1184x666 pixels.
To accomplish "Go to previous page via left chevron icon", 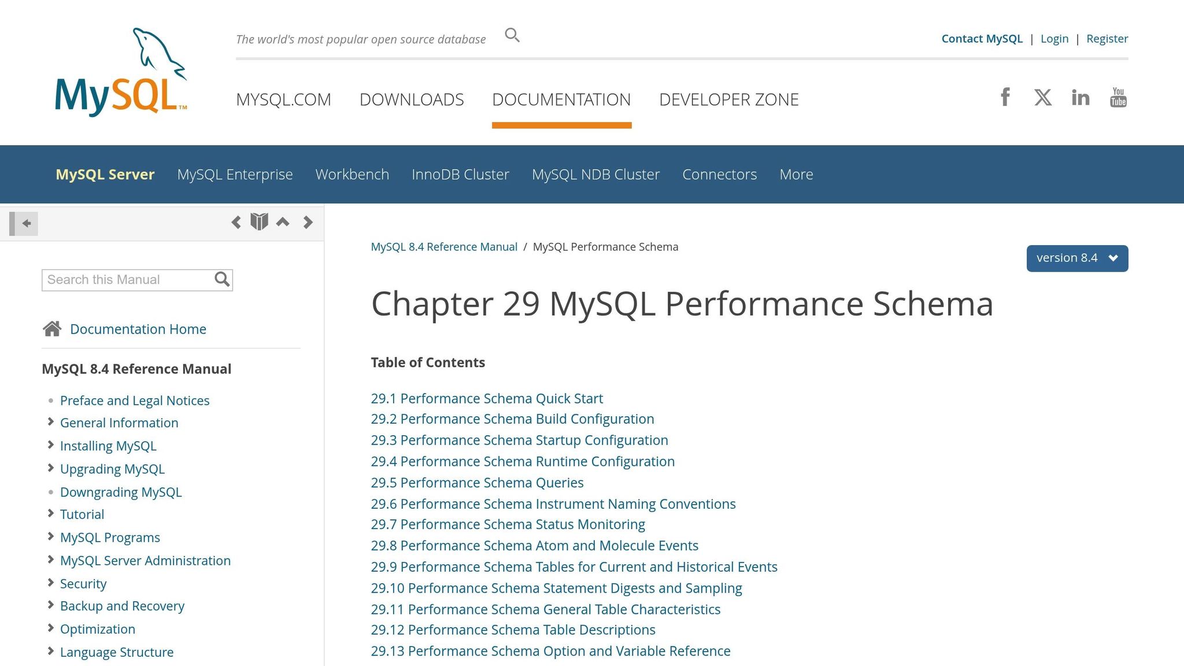I will click(235, 222).
